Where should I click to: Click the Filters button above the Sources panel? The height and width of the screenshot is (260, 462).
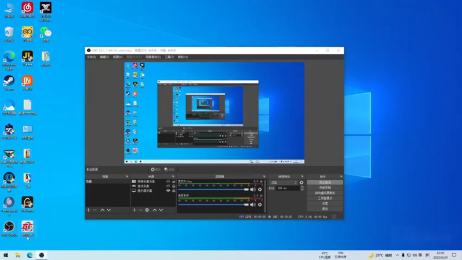(x=169, y=169)
